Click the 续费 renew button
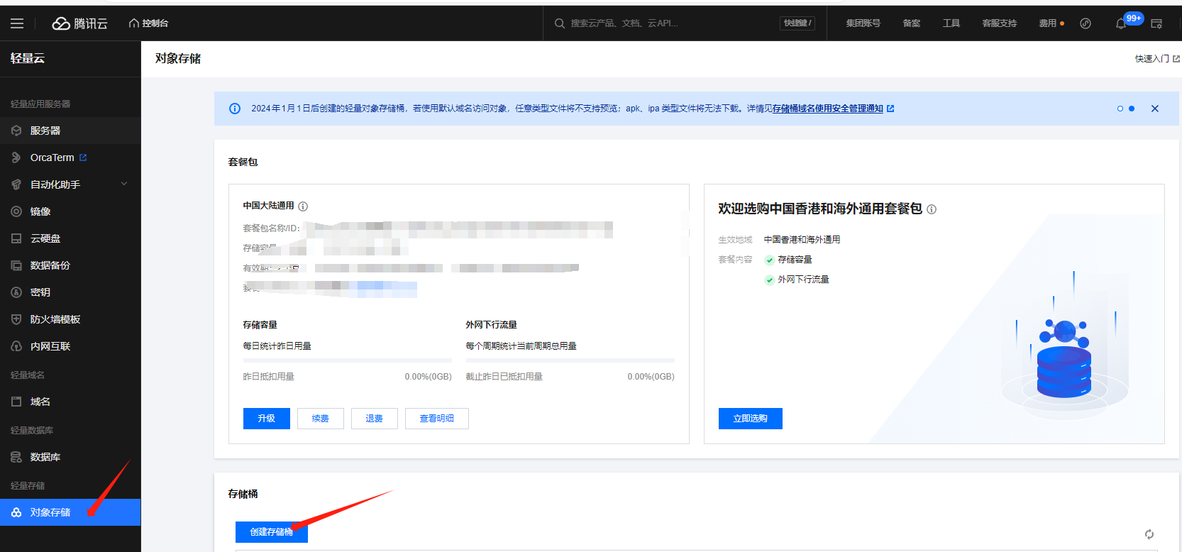This screenshot has width=1182, height=552. tap(321, 419)
